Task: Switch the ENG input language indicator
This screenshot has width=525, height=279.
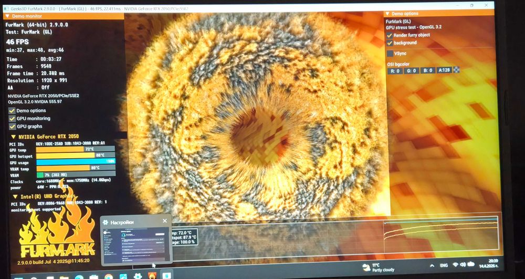Action: (x=444, y=266)
